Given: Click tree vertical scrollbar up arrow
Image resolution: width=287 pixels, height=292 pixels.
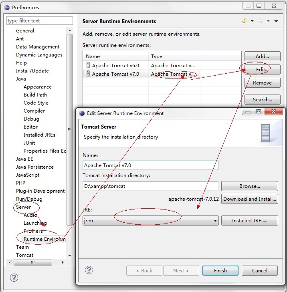Looking at the screenshot, I should 70,30.
